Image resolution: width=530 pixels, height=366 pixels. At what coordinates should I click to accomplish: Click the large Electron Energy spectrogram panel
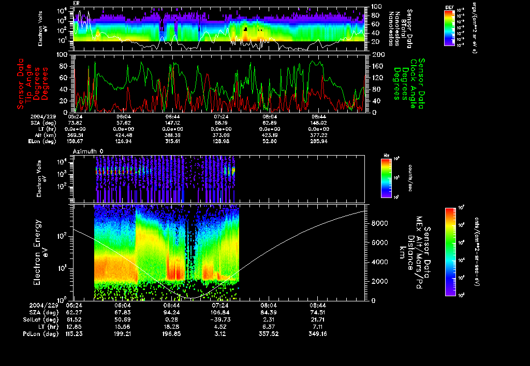(x=219, y=252)
